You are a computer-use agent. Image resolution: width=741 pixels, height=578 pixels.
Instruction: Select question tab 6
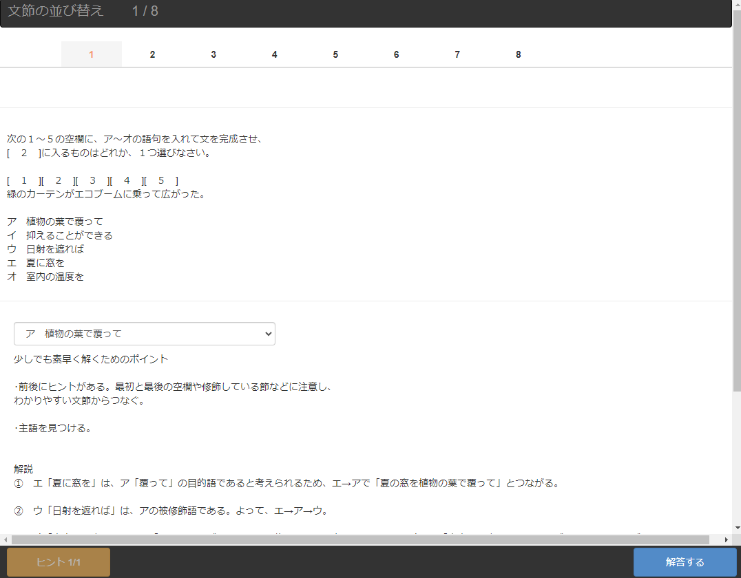(x=396, y=54)
